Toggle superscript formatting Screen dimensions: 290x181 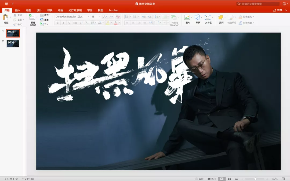[x=81, y=23]
